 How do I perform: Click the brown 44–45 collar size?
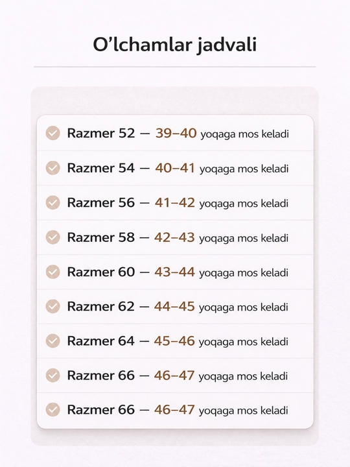click(174, 306)
